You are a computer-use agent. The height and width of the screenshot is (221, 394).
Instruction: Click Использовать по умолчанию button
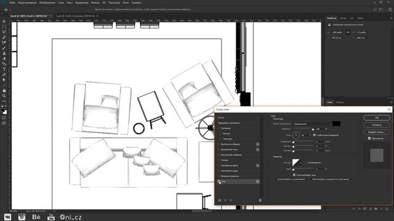click(x=291, y=179)
